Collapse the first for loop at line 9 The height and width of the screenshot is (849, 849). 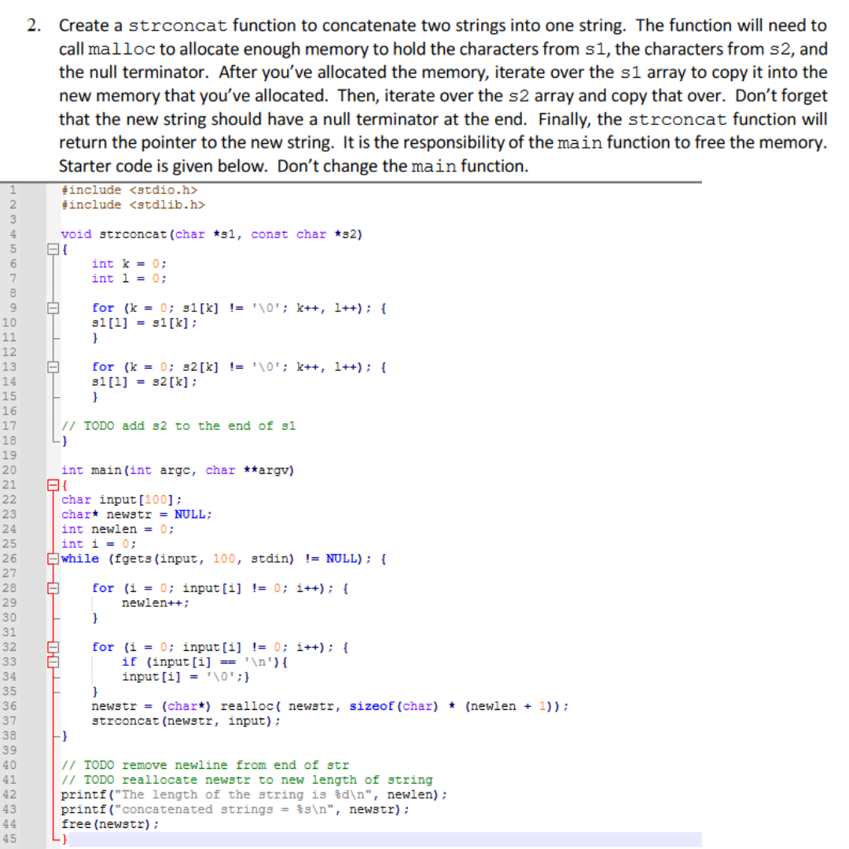pyautogui.click(x=53, y=307)
